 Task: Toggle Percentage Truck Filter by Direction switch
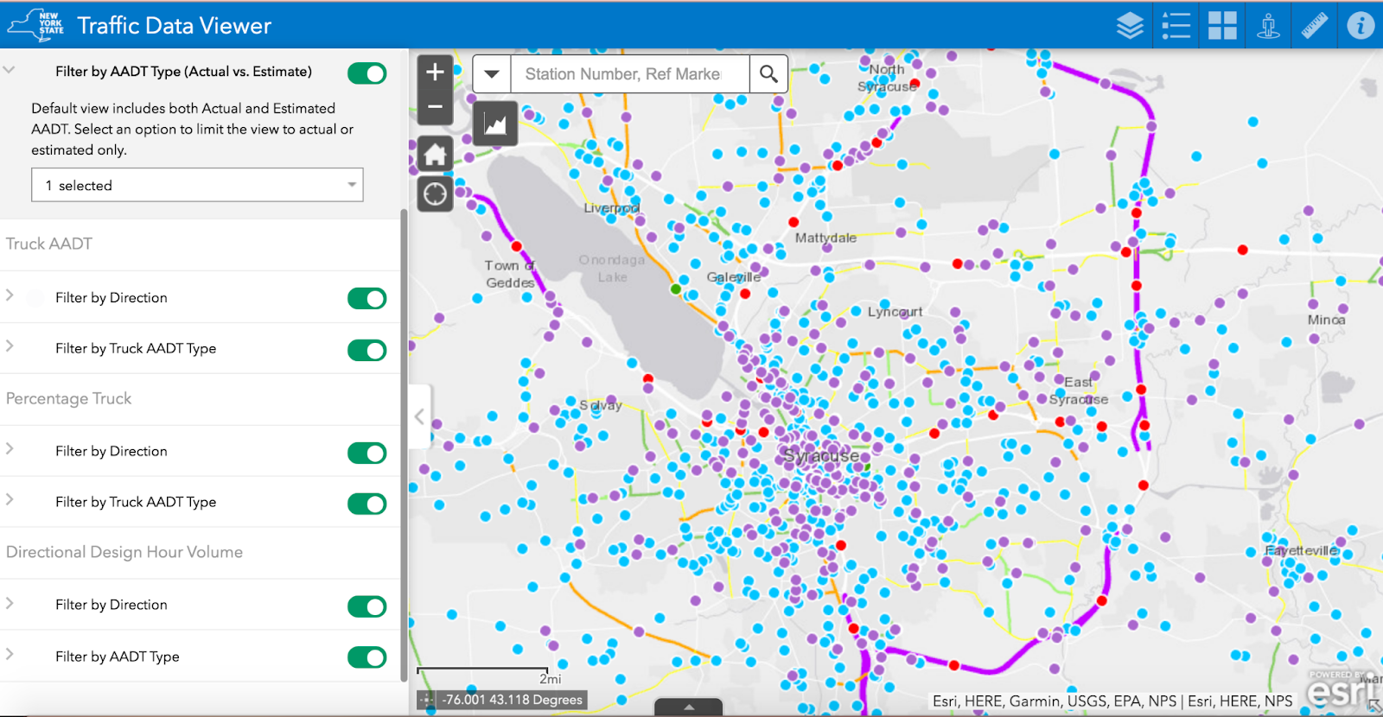pyautogui.click(x=367, y=453)
